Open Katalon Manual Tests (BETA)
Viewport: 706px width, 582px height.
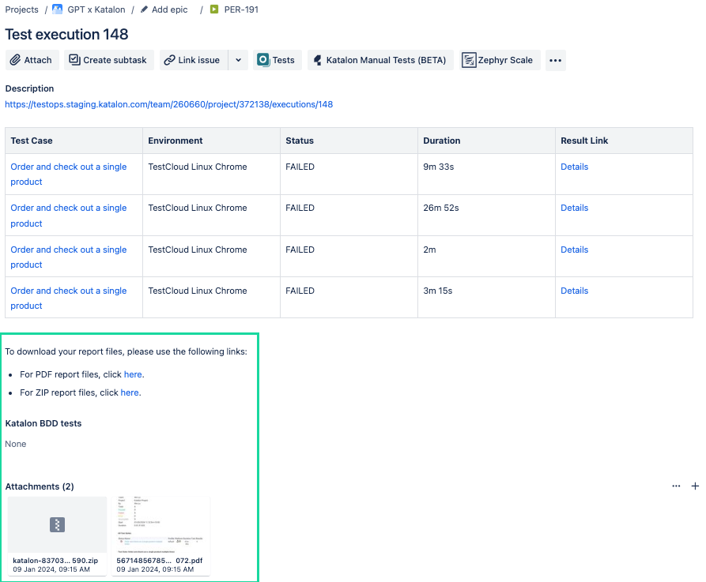(380, 60)
